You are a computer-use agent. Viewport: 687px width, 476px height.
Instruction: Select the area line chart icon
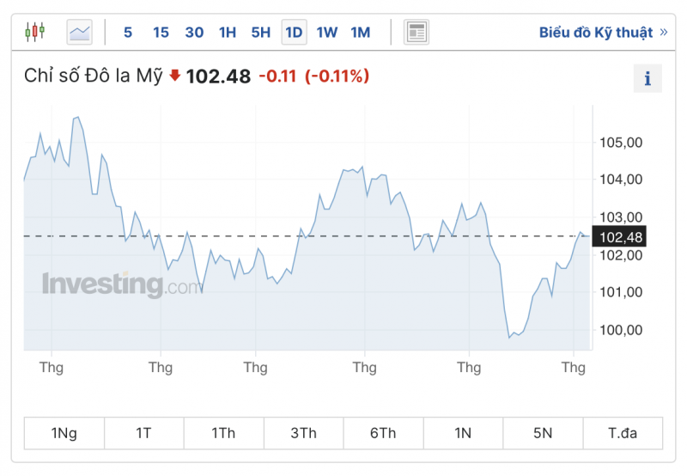point(79,32)
